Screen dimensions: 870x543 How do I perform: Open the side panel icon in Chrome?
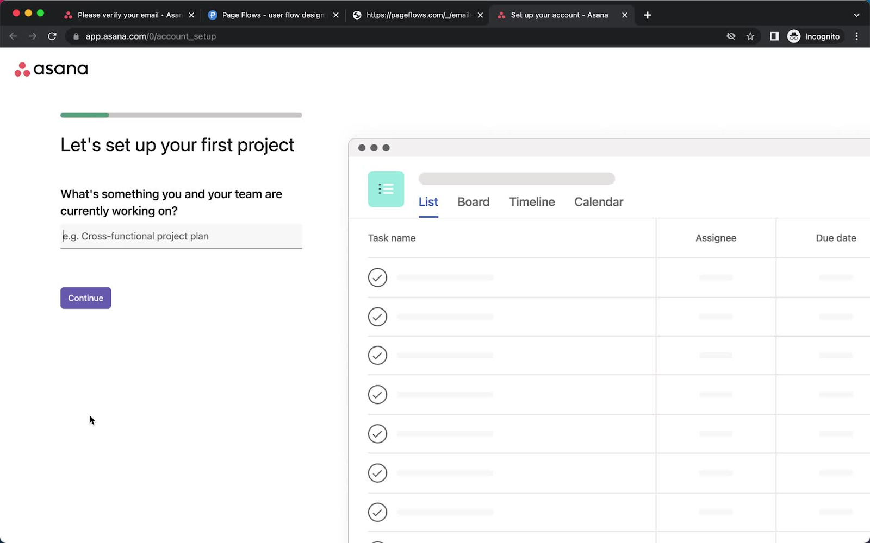coord(774,36)
